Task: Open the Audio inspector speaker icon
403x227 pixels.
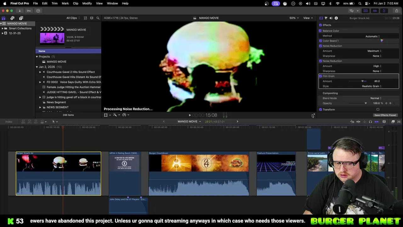Action: [331, 18]
